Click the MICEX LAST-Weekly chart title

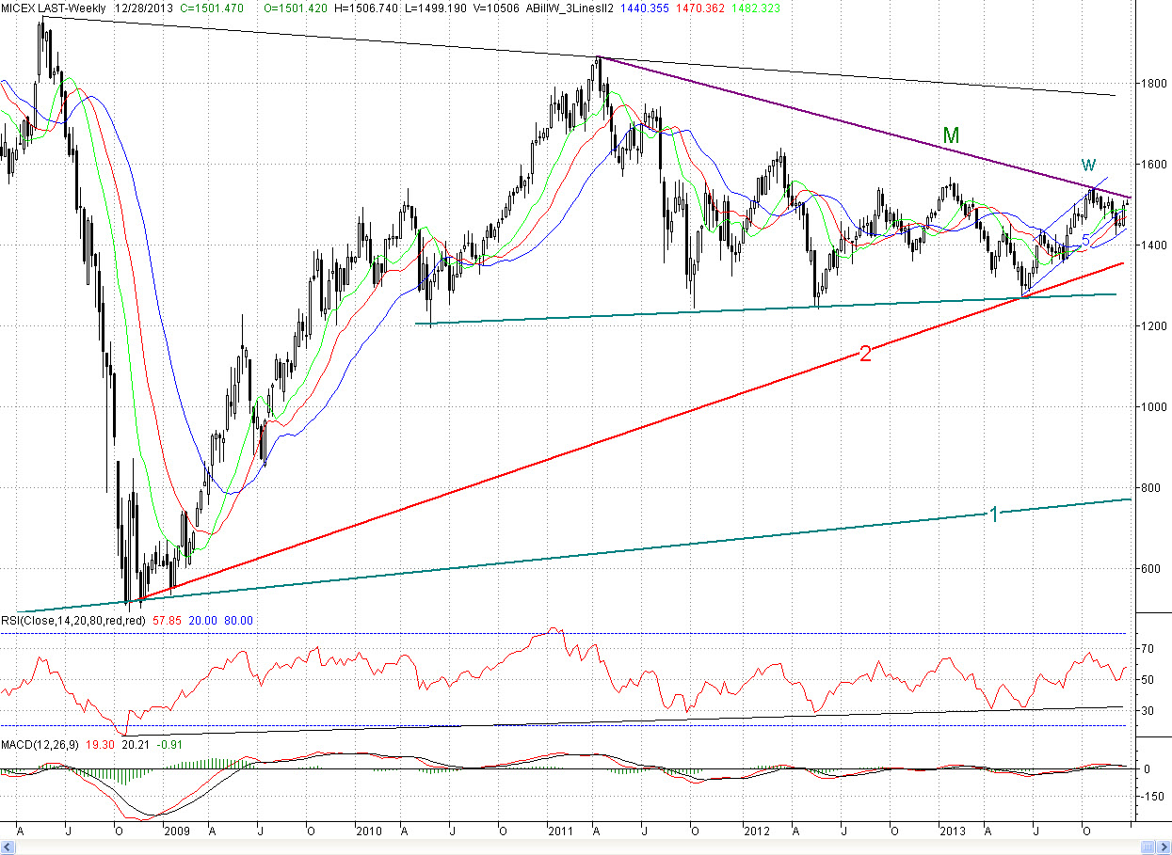coord(55,8)
